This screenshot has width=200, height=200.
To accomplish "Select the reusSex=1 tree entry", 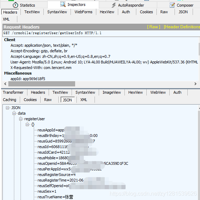I will [x=47, y=191].
